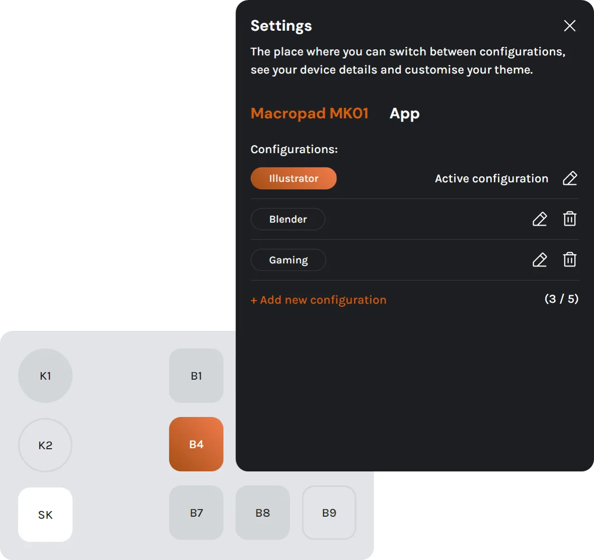Screen dimensions: 594x560
Task: Close the Settings panel
Action: point(569,26)
